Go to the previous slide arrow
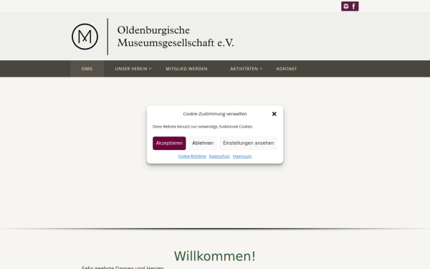This screenshot has height=269, width=430. pyautogui.click(x=9, y=153)
